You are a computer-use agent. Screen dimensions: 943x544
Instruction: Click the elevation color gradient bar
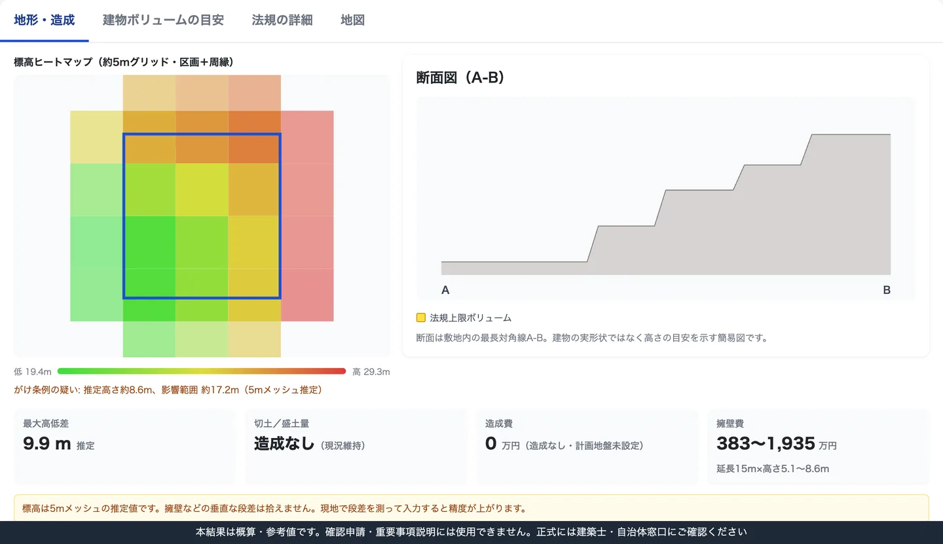click(202, 371)
